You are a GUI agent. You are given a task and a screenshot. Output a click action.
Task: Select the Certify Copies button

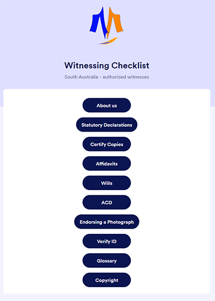106,144
